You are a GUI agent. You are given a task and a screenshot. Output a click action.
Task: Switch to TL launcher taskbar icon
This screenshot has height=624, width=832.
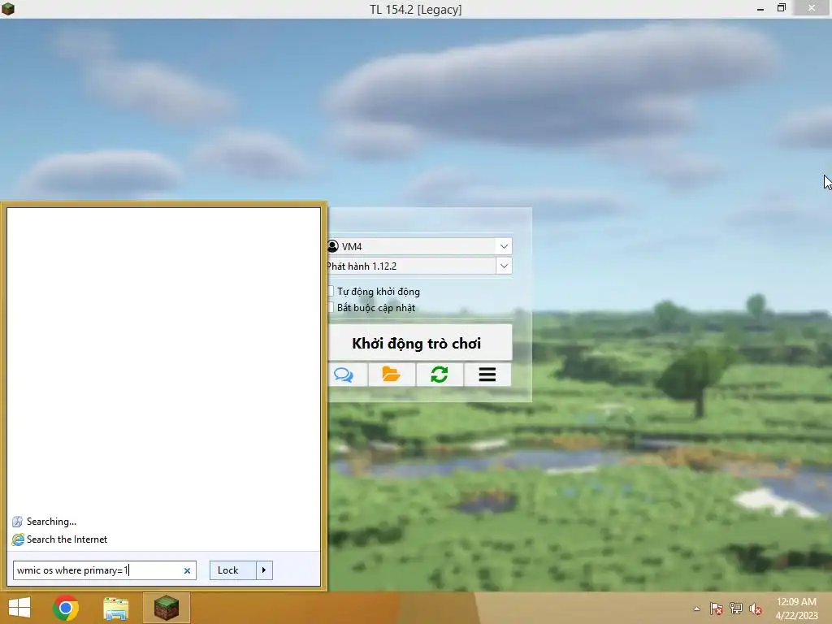coord(167,608)
